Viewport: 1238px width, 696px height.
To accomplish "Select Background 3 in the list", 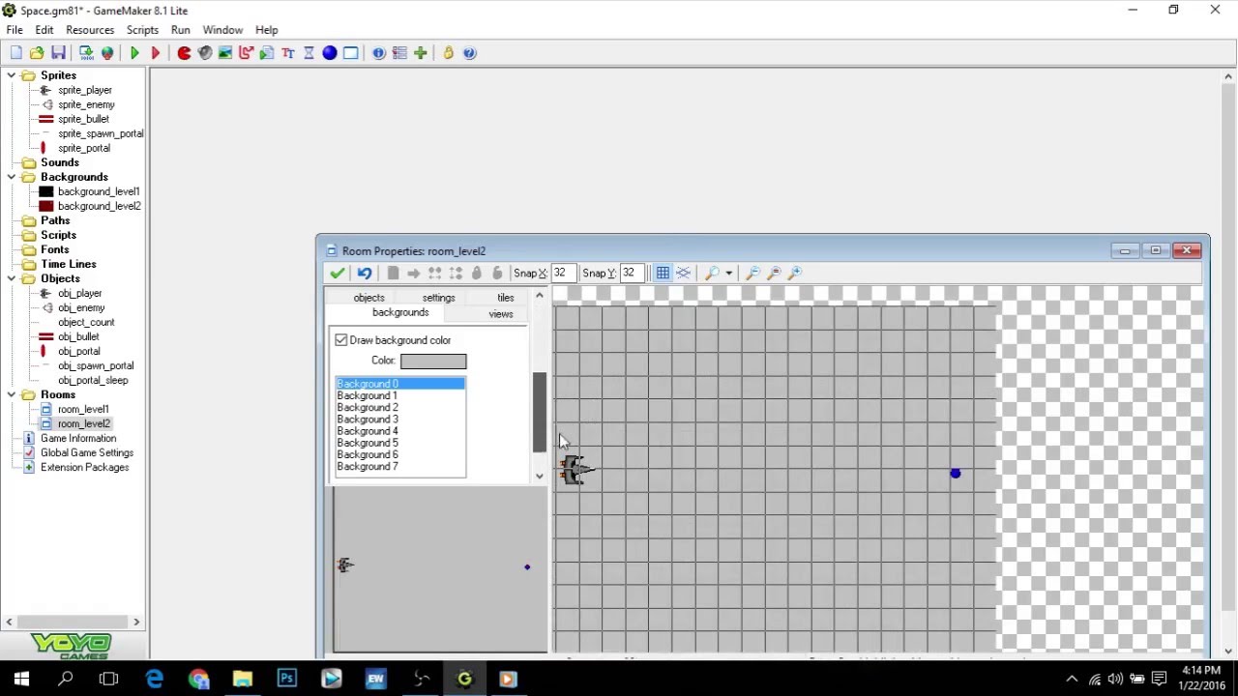I will click(x=400, y=420).
